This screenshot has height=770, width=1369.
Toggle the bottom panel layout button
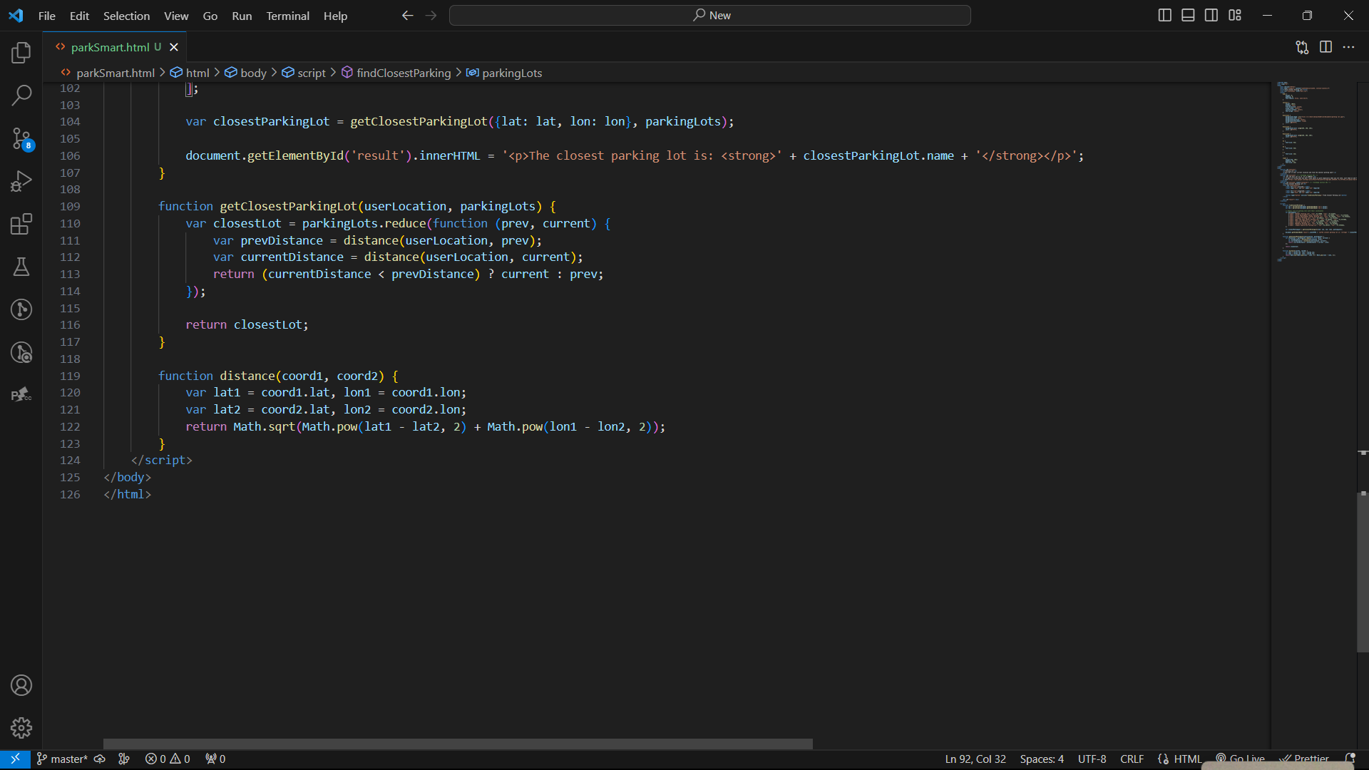1188,15
